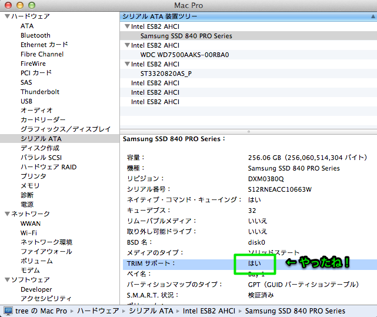Viewport: 377px width, 317px height.
Task: Select Developer in the sidebar
Action: click(36, 289)
